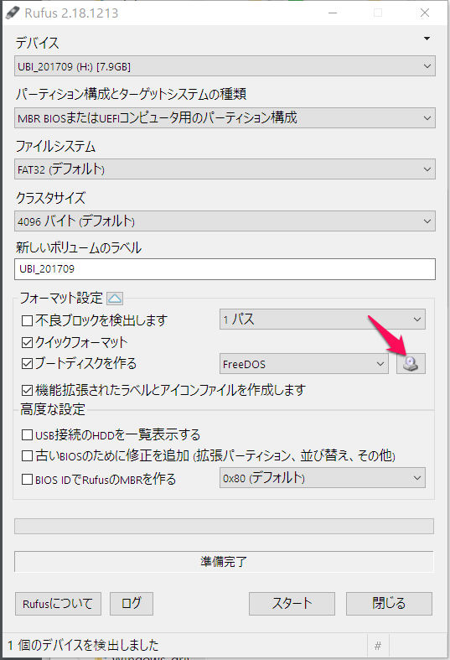Open the language menu arrow at top right
The image size is (450, 660).
pos(427,39)
